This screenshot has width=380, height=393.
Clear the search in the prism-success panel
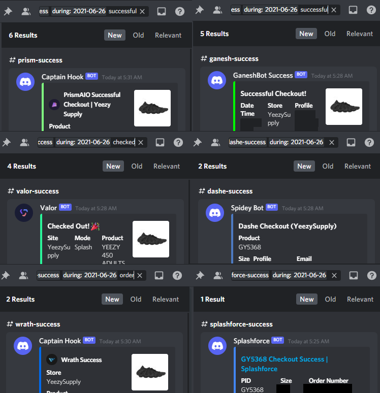pos(142,11)
